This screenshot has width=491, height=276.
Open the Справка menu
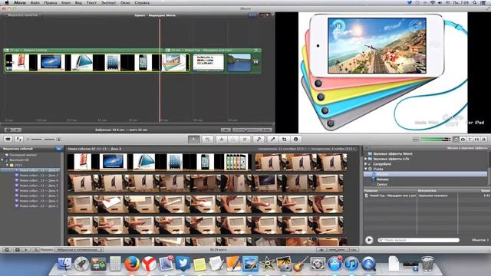point(142,3)
